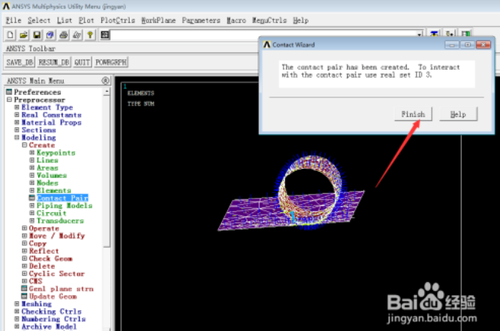
Task: Open the Select menu
Action: 39,21
